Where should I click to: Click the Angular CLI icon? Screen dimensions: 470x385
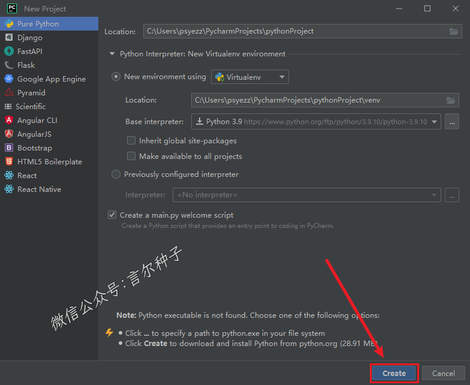9,120
